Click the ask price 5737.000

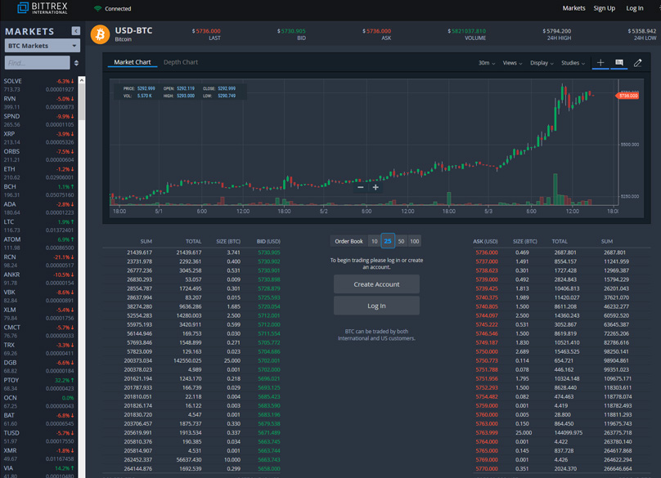487,261
